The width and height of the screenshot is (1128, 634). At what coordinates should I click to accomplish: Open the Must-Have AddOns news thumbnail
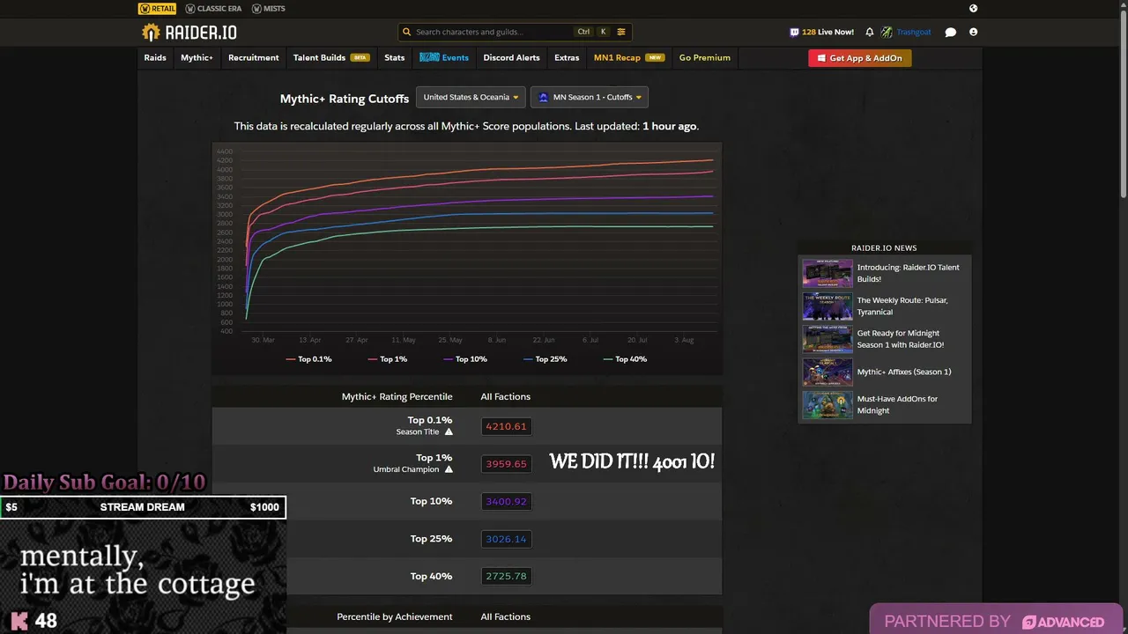tap(827, 405)
